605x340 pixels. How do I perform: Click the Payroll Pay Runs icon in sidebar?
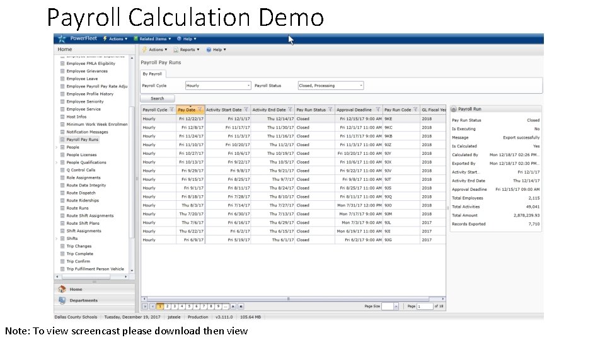62,140
